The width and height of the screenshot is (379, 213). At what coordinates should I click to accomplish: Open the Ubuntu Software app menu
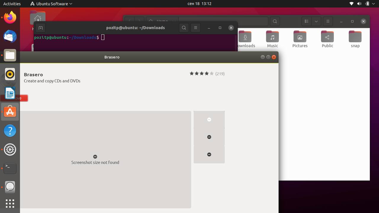(x=51, y=4)
